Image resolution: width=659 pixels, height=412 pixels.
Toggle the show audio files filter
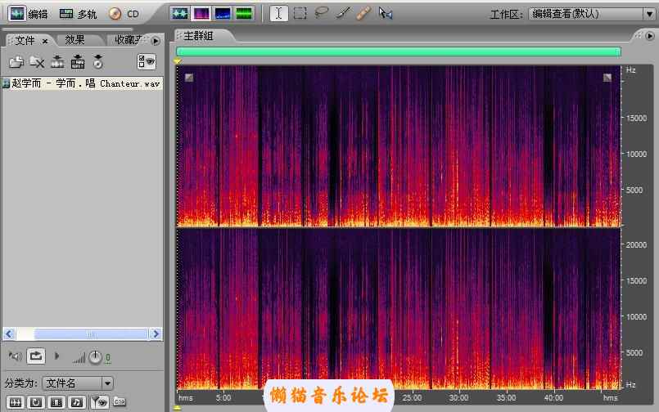[x=15, y=403]
